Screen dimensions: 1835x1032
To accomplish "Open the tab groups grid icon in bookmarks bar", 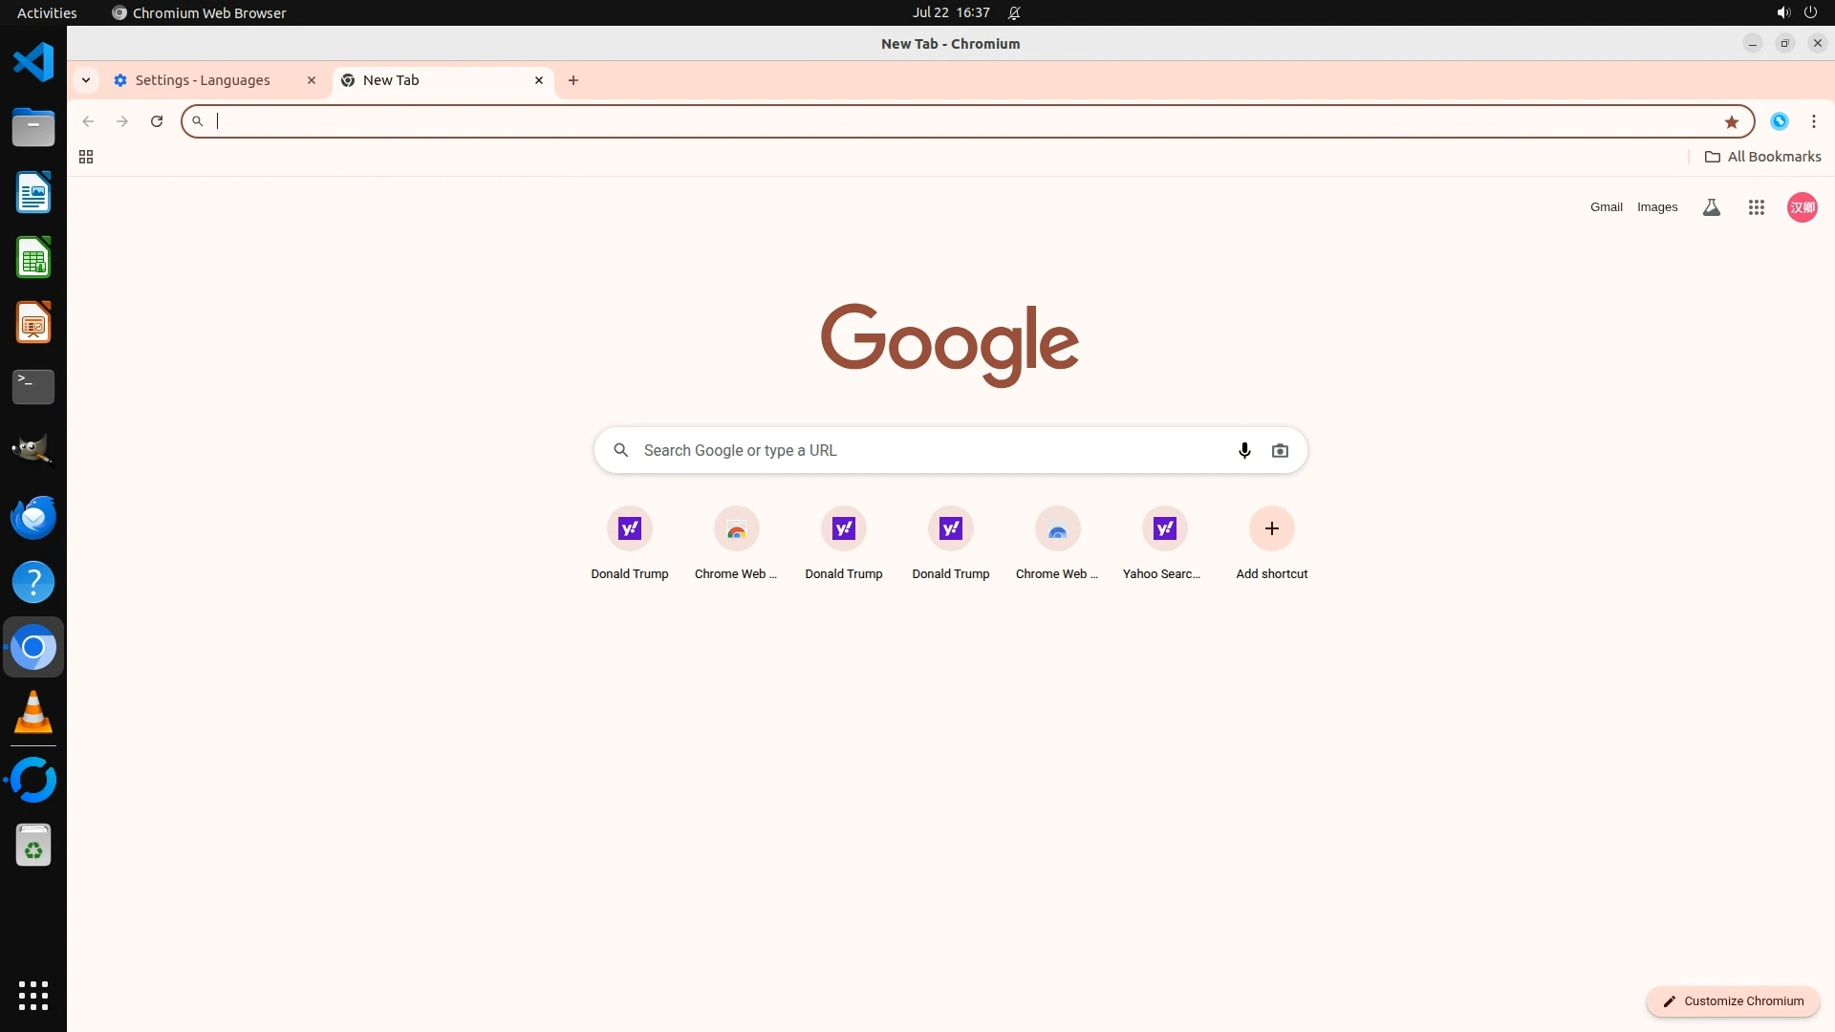I will 86,157.
